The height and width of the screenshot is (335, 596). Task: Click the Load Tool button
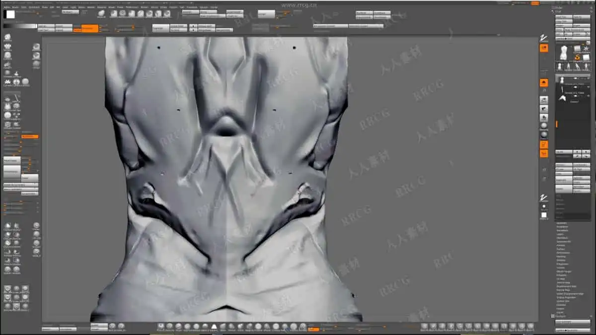click(564, 17)
